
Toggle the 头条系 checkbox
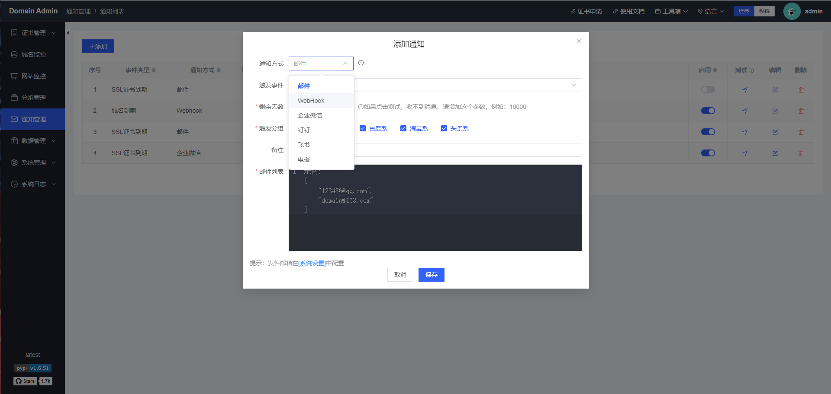click(444, 128)
